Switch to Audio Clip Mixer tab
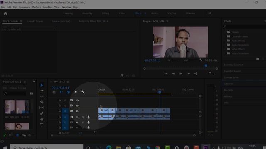Viewport: 266px width, 149px height. click(x=93, y=21)
